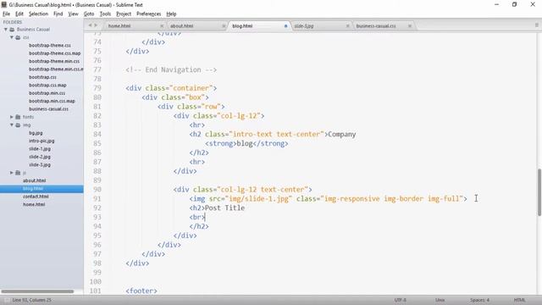
Task: Open slide-1.jpg in sidebar
Action: click(x=40, y=149)
